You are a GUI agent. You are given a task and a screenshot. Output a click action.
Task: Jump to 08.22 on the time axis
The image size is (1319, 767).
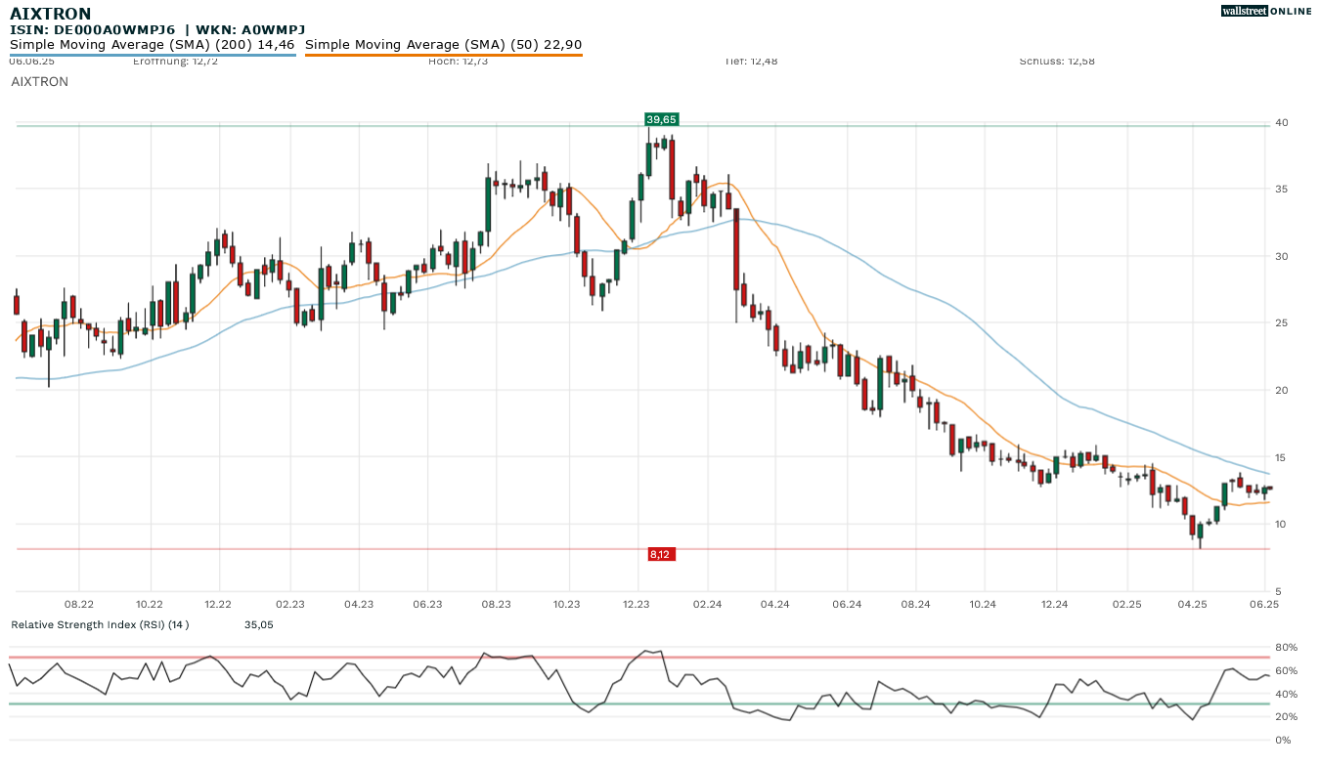tap(79, 605)
